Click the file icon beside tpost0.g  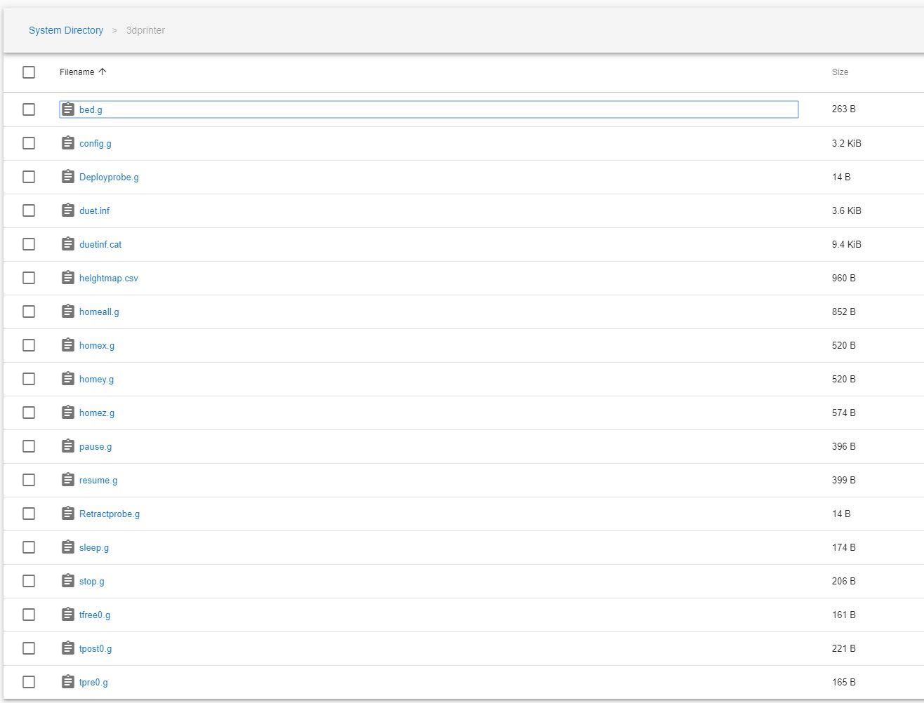pyautogui.click(x=68, y=648)
